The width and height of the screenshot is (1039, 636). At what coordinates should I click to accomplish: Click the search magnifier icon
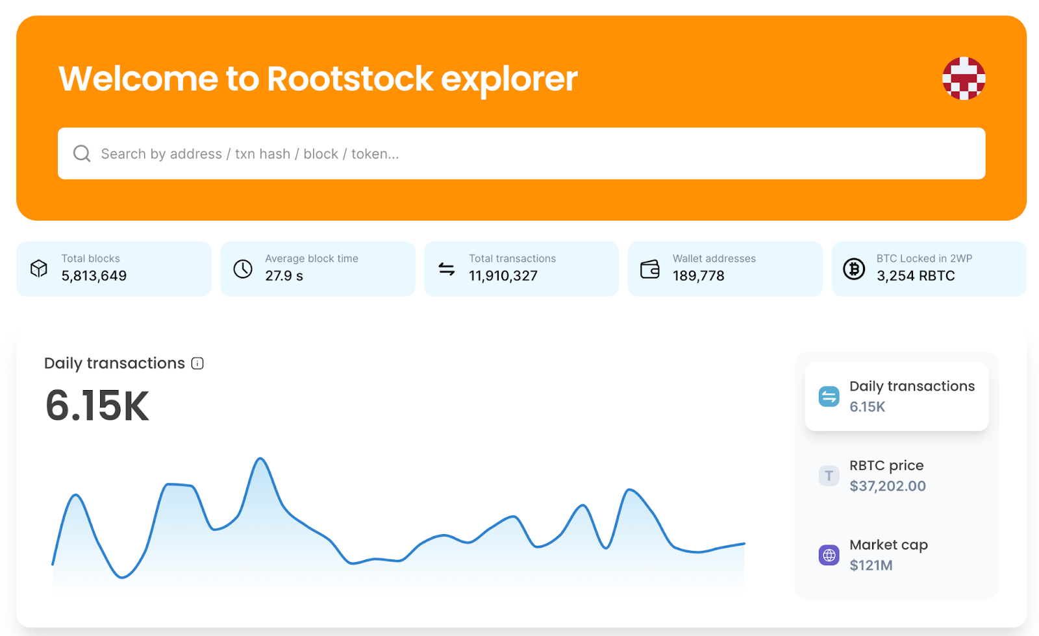pos(81,153)
